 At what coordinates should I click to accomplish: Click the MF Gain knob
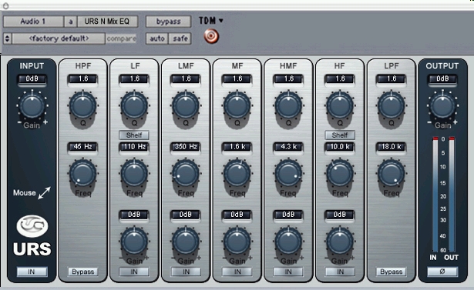pos(237,242)
